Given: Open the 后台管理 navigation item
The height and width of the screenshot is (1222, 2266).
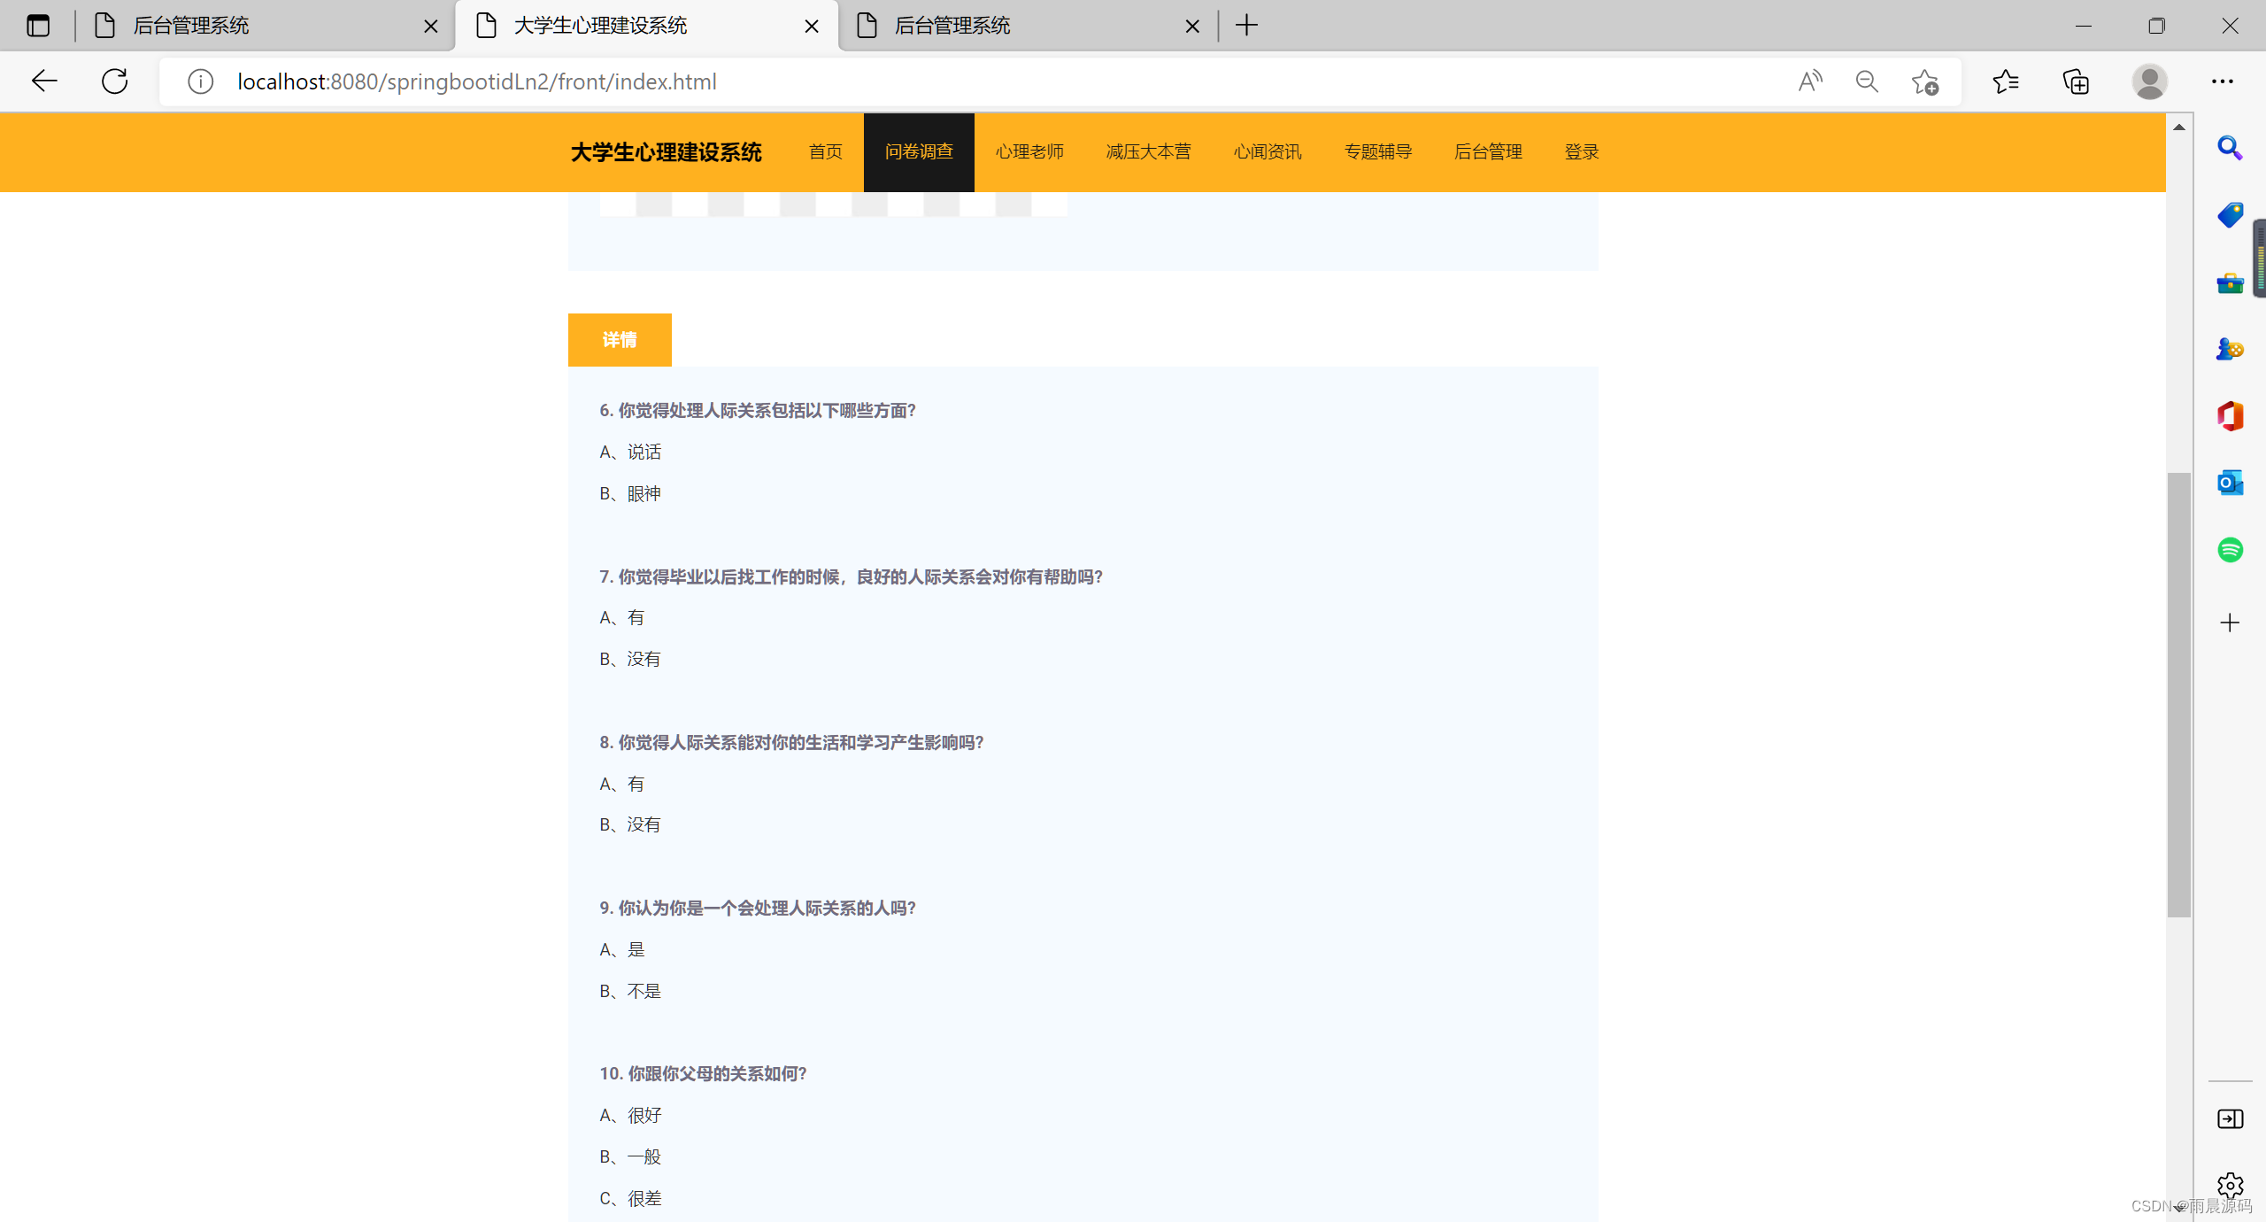Looking at the screenshot, I should 1488,152.
